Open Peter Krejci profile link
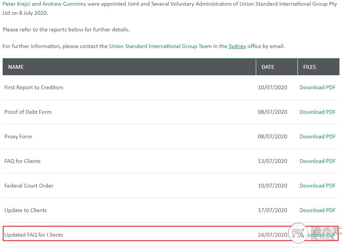Screen dimensions: 347x248 pos(16,4)
